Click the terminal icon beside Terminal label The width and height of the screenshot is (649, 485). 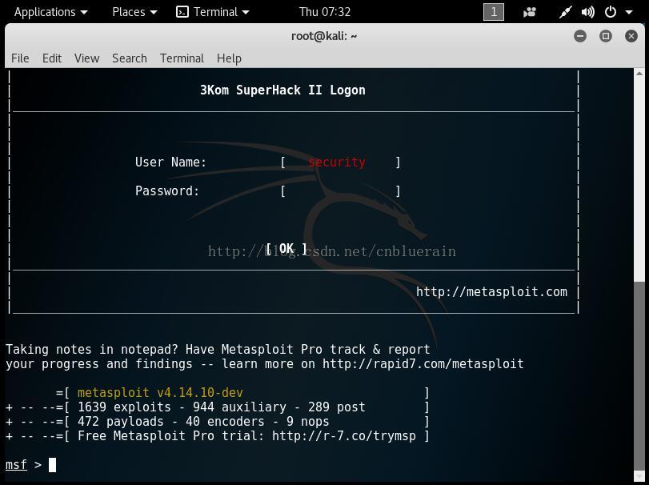click(182, 12)
